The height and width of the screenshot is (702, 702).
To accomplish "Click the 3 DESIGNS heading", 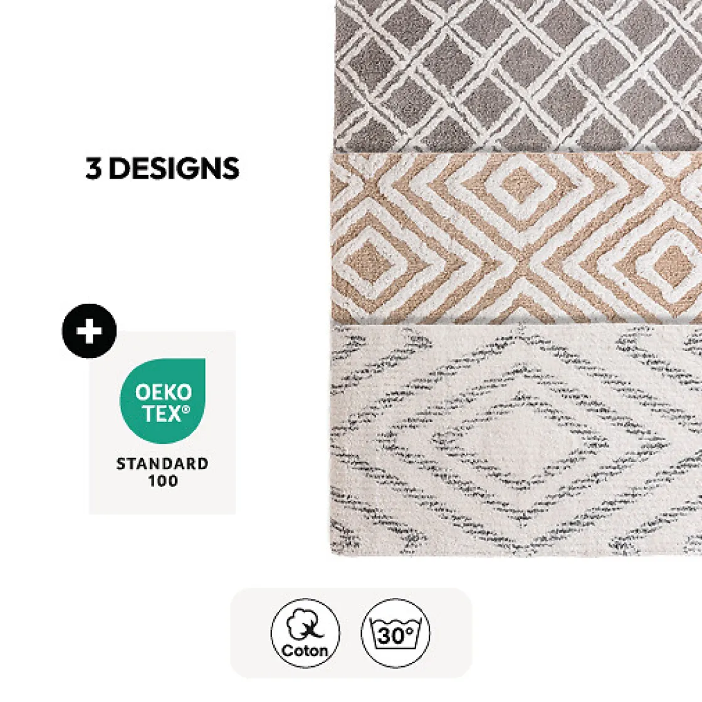I will pos(162,169).
